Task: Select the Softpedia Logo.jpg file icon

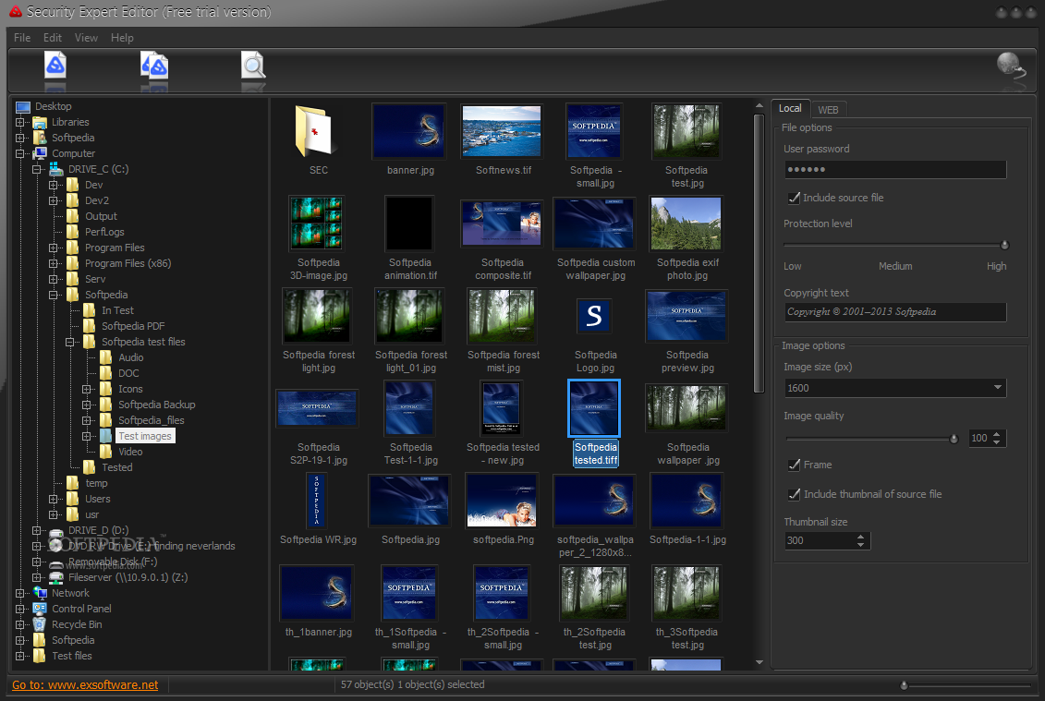Action: (594, 315)
